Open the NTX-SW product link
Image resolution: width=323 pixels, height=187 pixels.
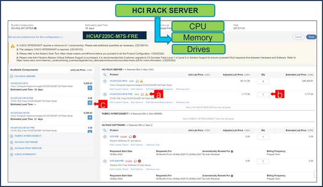click(114, 137)
